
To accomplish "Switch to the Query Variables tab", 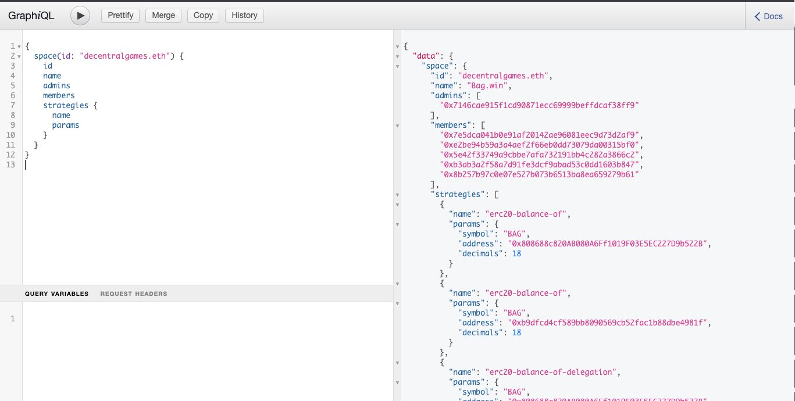I will click(x=56, y=294).
